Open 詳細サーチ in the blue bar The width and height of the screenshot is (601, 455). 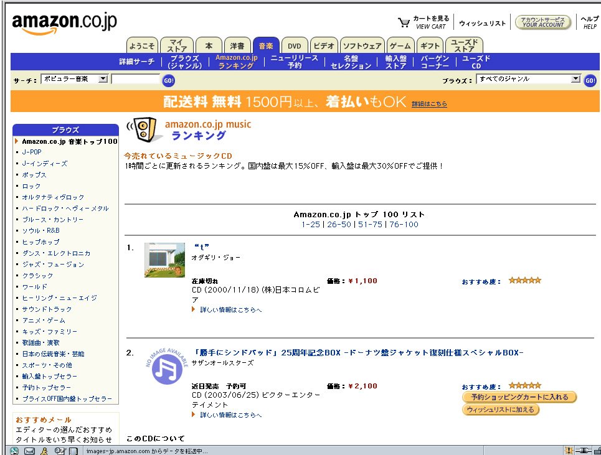137,61
